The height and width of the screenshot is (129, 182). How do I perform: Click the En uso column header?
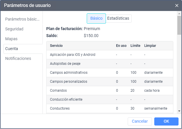click(x=121, y=46)
